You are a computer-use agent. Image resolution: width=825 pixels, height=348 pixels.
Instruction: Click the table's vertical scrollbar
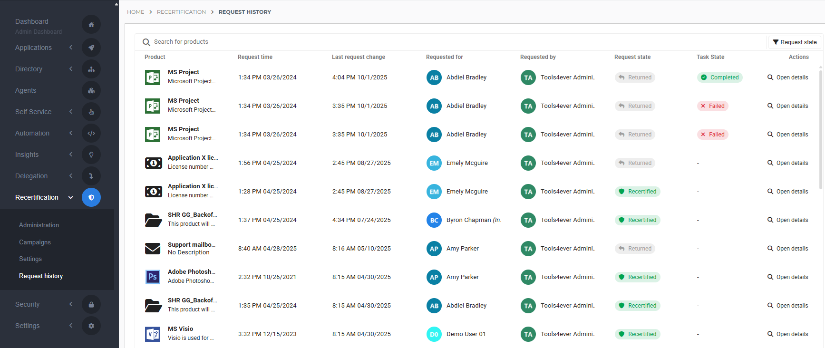[x=821, y=128]
